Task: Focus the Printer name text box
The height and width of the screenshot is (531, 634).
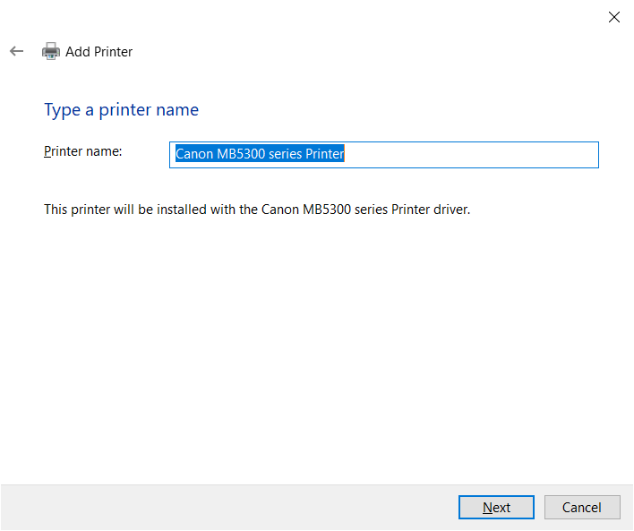Action: (384, 155)
